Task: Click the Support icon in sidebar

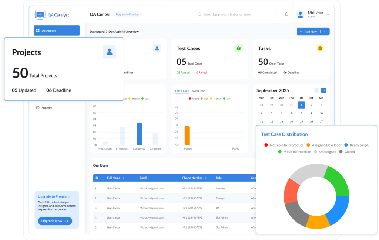Action: click(x=38, y=108)
